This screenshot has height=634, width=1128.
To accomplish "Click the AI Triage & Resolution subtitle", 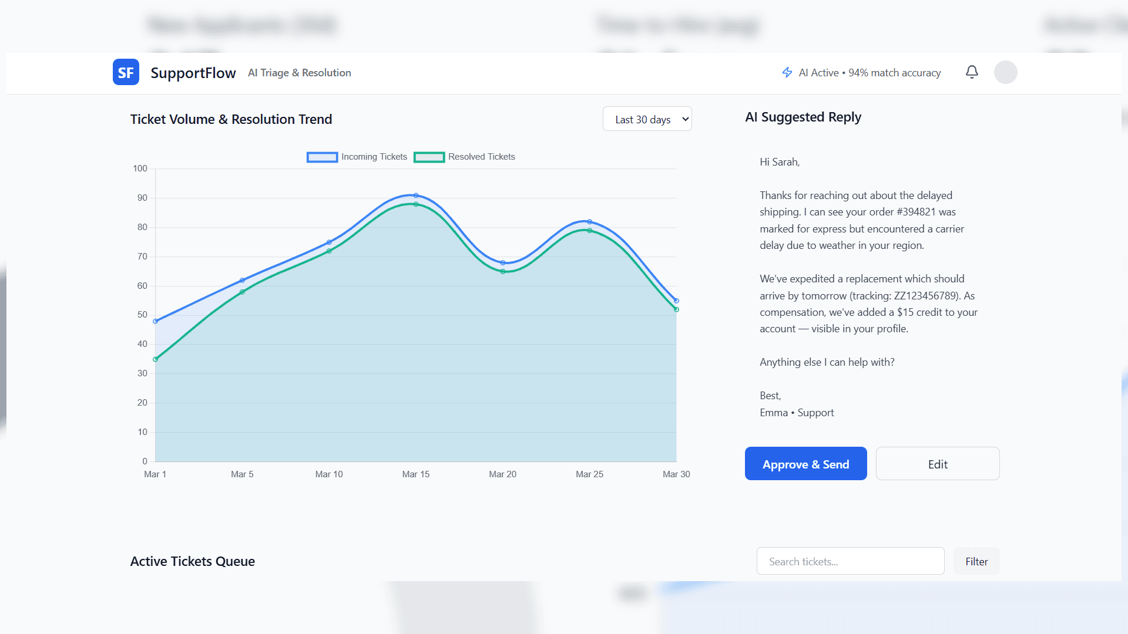I will click(299, 73).
